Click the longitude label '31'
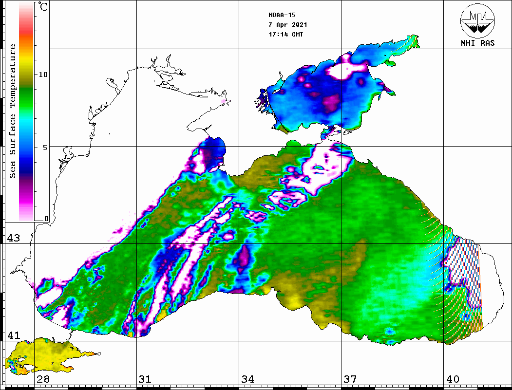Image resolution: width=512 pixels, height=390 pixels. pos(145,379)
